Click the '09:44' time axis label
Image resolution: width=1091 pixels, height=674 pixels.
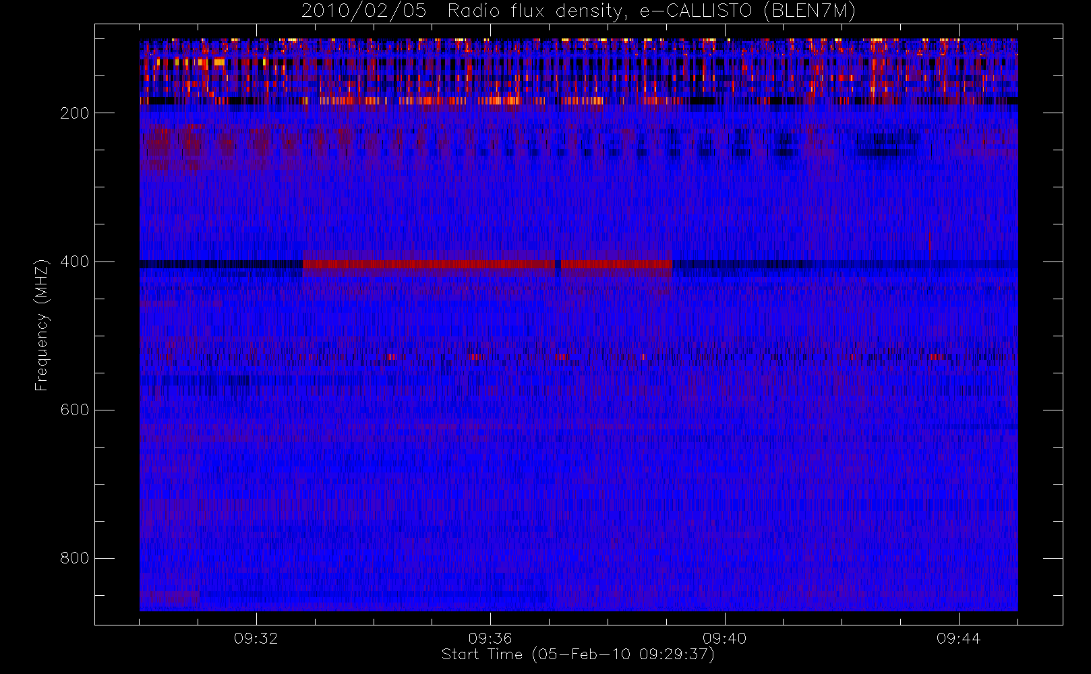coord(959,638)
